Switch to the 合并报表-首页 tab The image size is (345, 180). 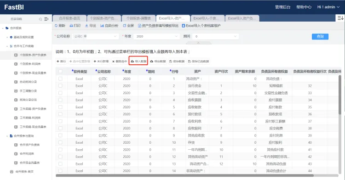pos(69,18)
